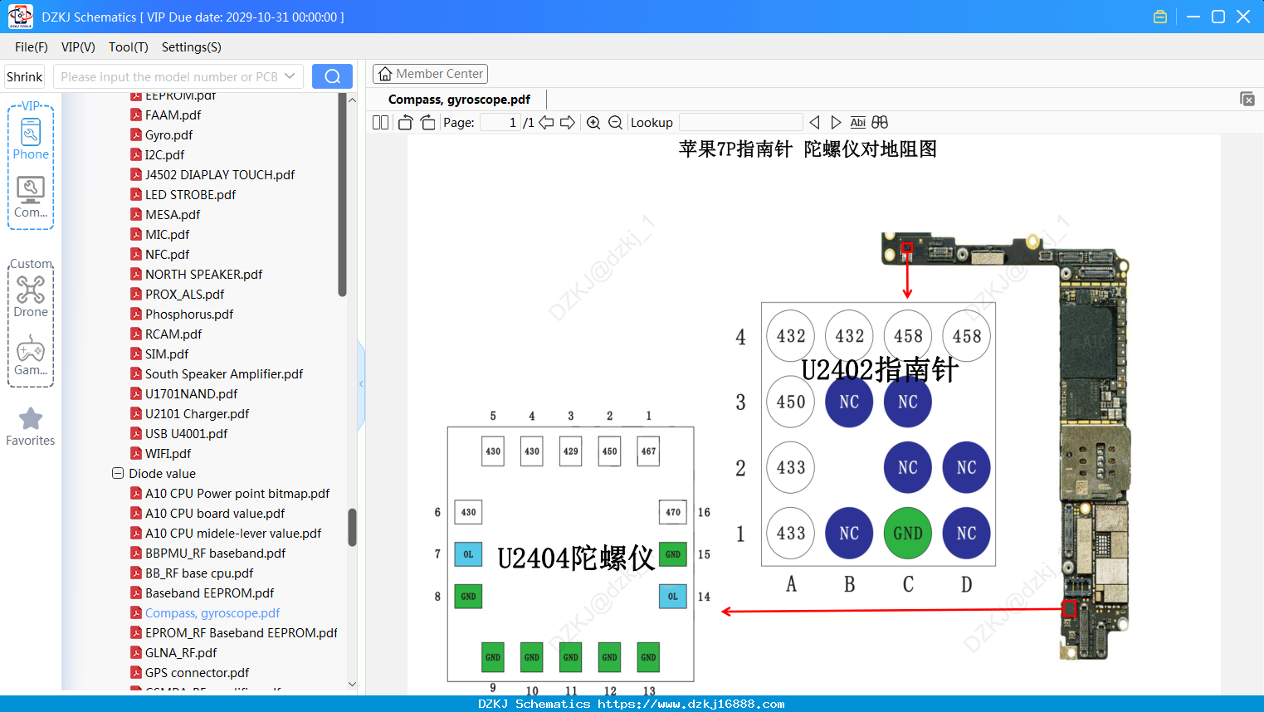Open the Settings(S) menu

click(192, 47)
